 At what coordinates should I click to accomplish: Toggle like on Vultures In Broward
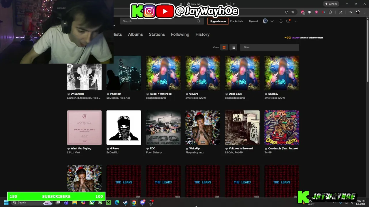pos(227,149)
